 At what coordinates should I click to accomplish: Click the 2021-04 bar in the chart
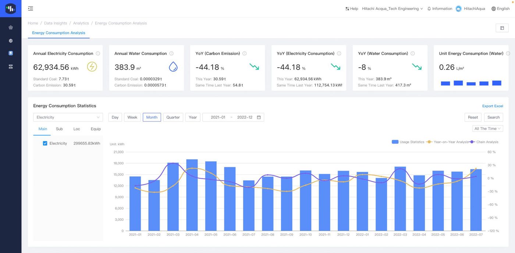tap(192, 195)
